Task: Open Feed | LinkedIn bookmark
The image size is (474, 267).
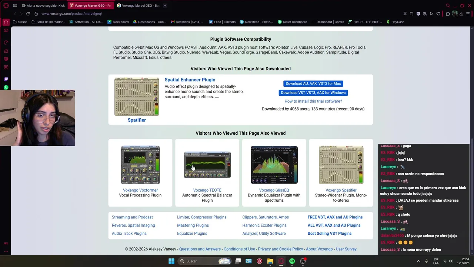Action: point(222,22)
